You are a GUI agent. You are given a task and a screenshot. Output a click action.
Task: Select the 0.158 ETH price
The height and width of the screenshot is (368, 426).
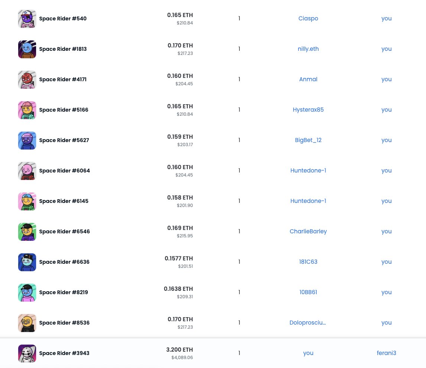(180, 197)
